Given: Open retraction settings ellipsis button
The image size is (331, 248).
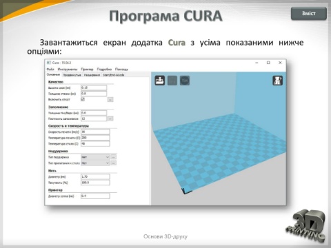Looking at the screenshot, I should point(110,100).
